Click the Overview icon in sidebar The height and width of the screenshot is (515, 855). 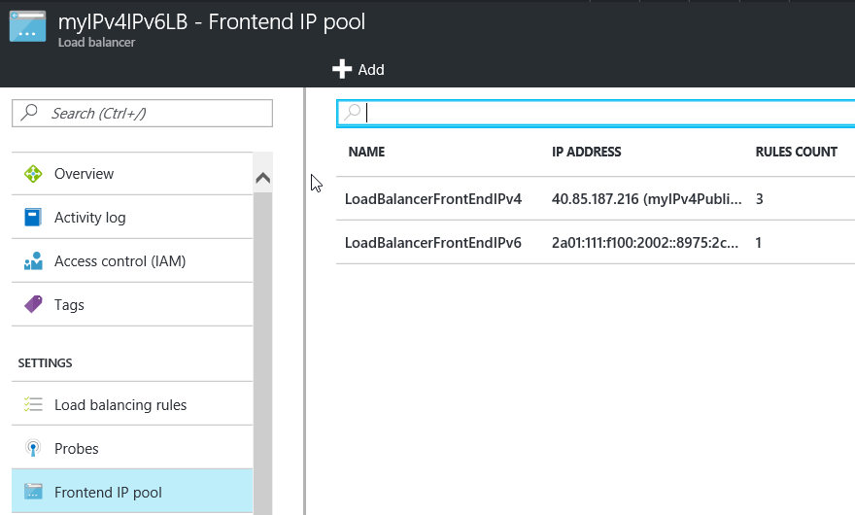(x=34, y=174)
